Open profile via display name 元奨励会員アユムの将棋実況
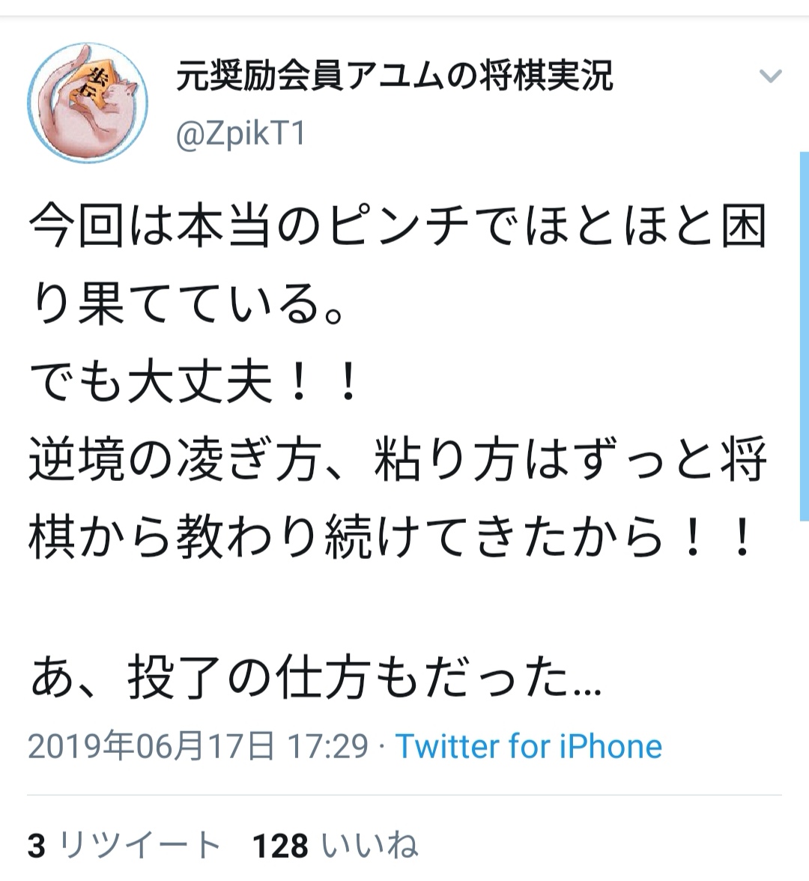 tap(394, 76)
